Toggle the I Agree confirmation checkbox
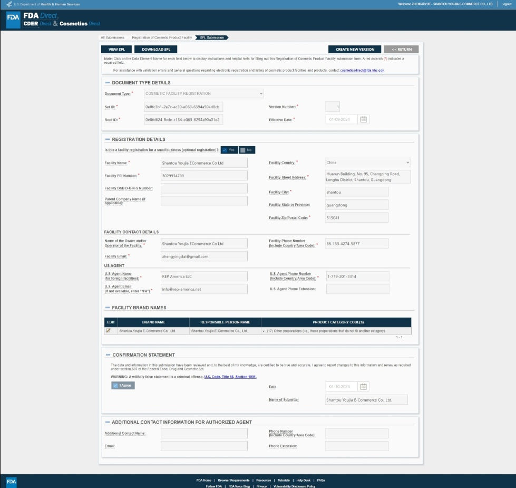The image size is (516, 488). click(123, 385)
